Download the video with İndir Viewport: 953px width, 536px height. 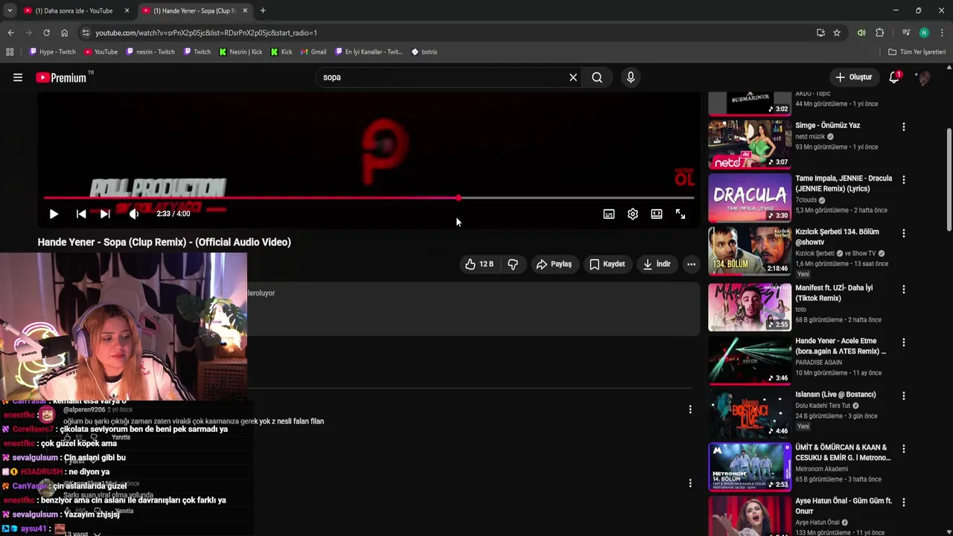coord(657,264)
